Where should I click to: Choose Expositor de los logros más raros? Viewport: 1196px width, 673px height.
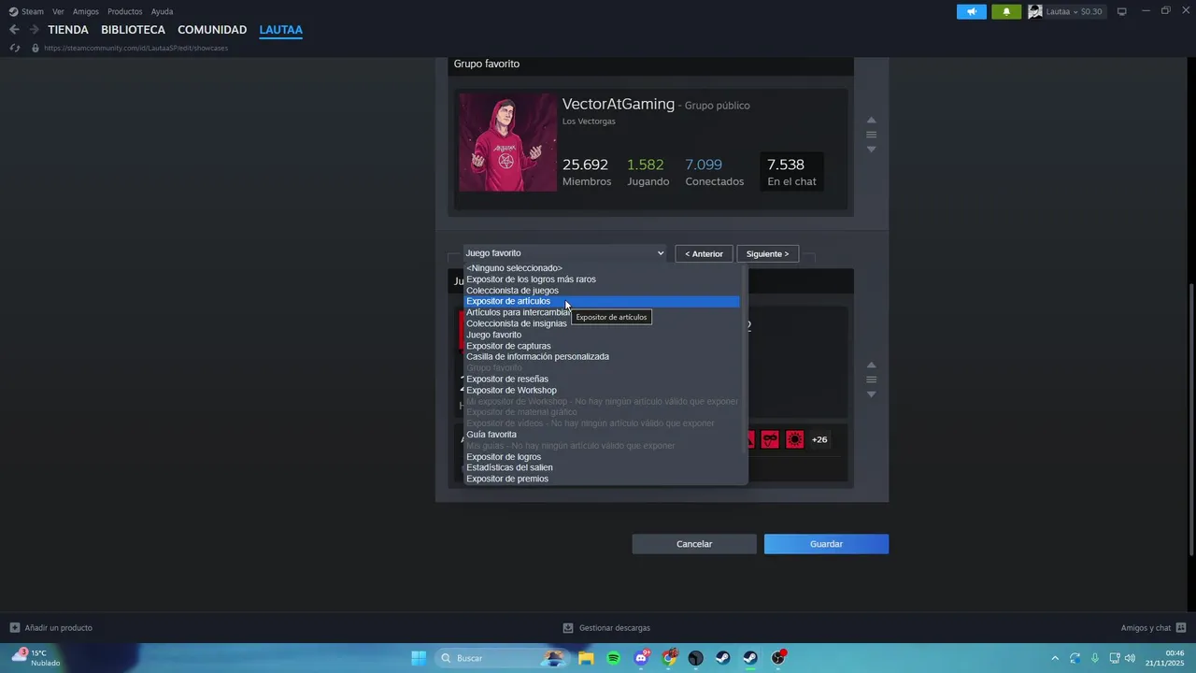[x=602, y=279]
